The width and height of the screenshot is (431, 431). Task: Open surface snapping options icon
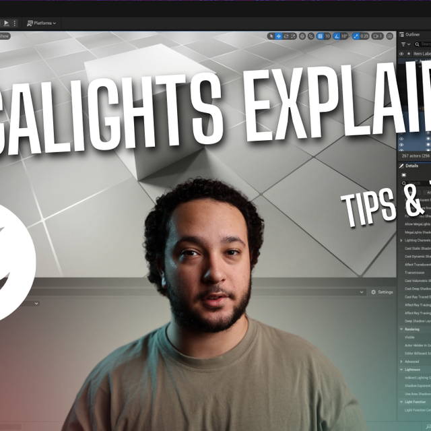311,36
